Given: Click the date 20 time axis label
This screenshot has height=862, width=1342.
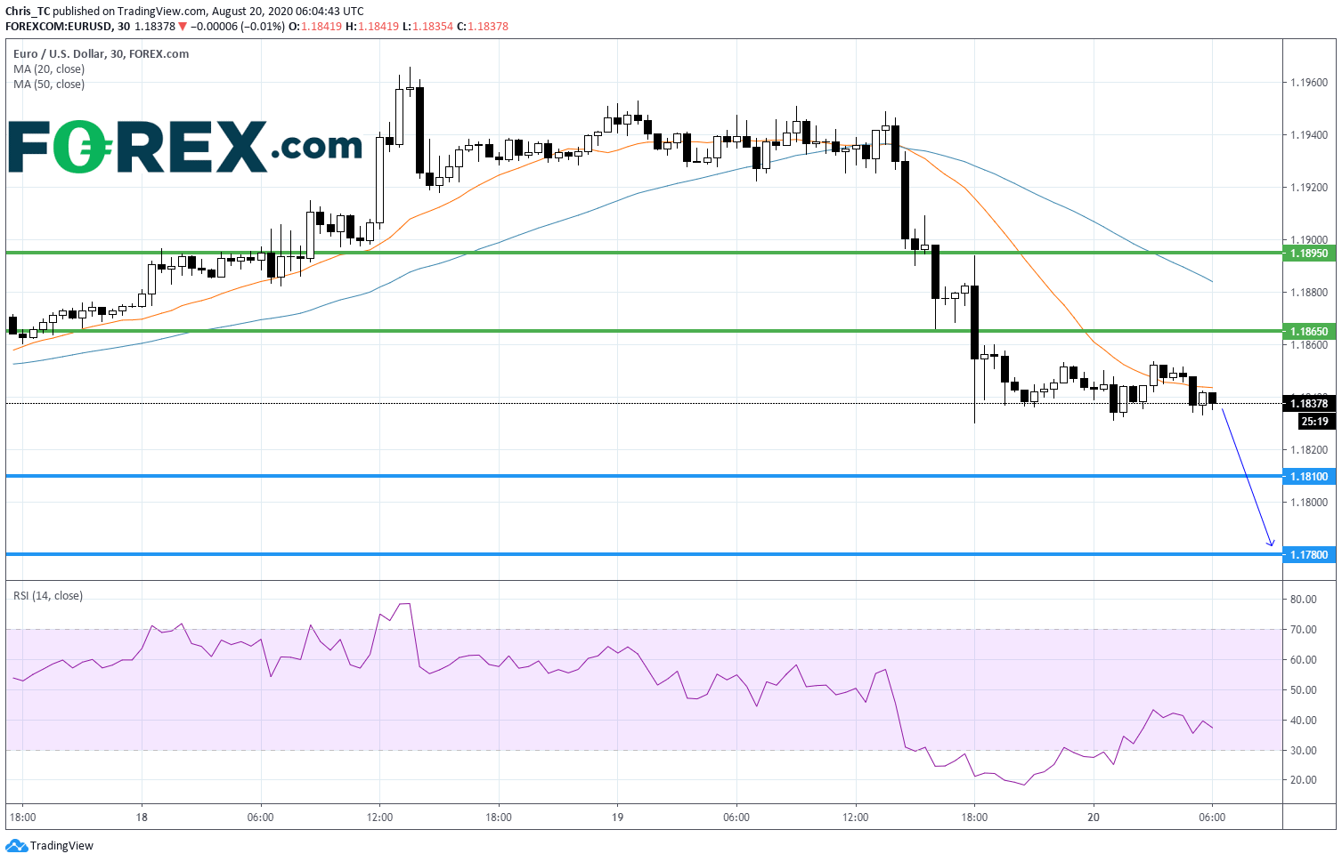Looking at the screenshot, I should point(1094,818).
